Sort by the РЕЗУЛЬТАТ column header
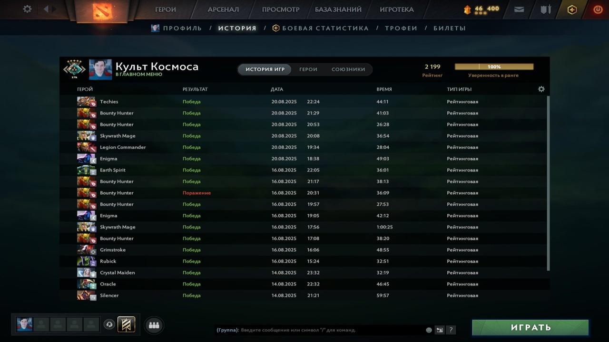The image size is (609, 342). (195, 89)
